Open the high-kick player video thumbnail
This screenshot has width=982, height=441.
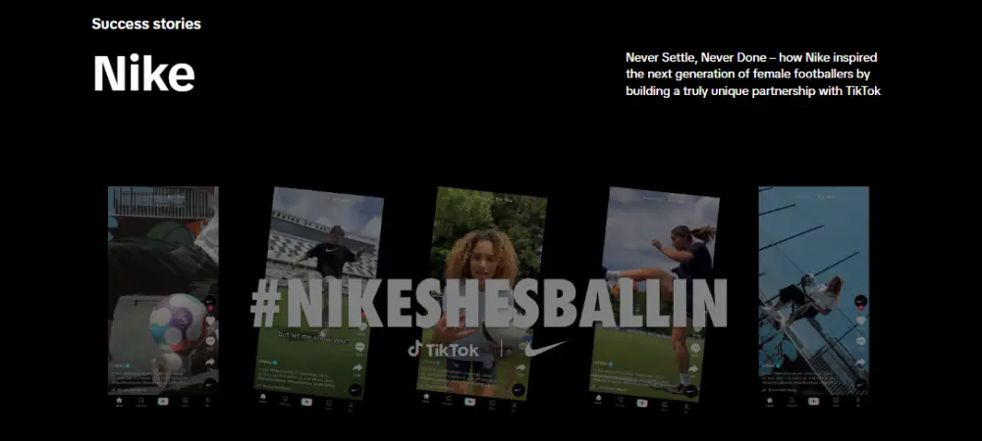(653, 301)
